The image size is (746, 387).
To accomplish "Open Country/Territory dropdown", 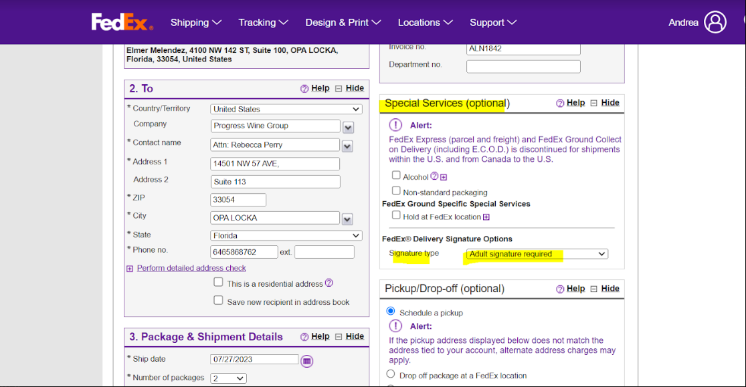I will click(286, 109).
